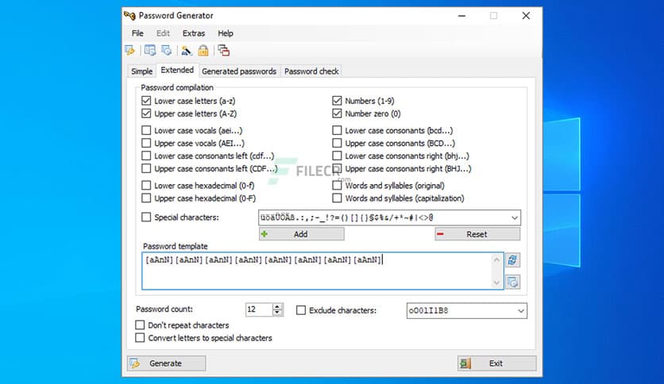This screenshot has height=384, width=664.
Task: Uncheck Lower case letters (a-z)
Action: click(x=146, y=101)
